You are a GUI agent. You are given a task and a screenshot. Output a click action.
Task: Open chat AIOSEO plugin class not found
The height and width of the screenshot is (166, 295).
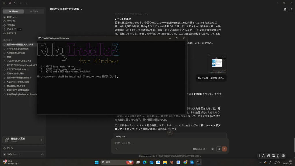[x=22, y=94]
